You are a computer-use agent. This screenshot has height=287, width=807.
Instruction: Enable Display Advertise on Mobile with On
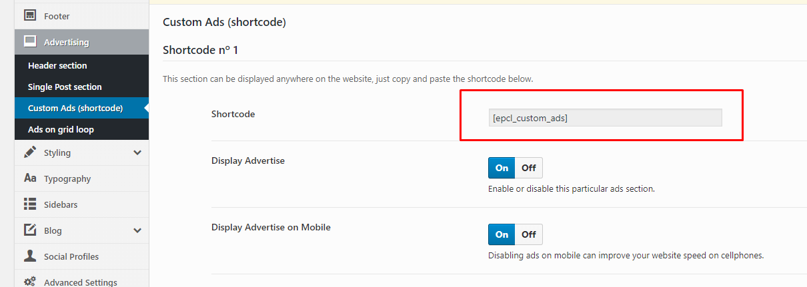tap(502, 234)
